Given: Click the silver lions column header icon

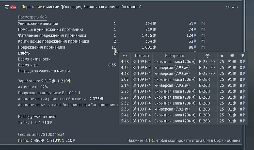Looking at the screenshot, I should tap(232, 56).
